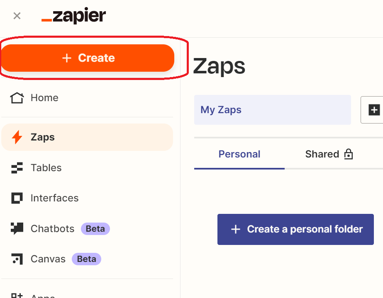Open the Tables text label in the sidebar
This screenshot has width=383, height=298.
click(x=46, y=168)
